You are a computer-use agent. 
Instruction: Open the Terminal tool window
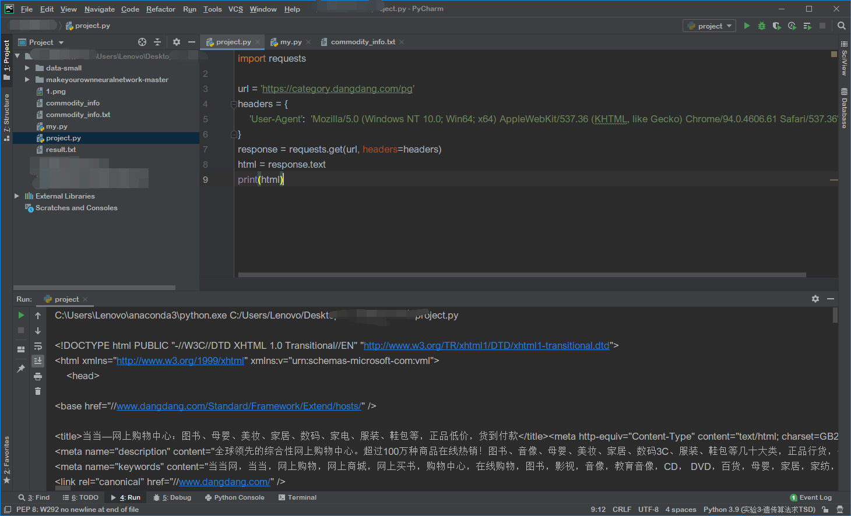297,497
